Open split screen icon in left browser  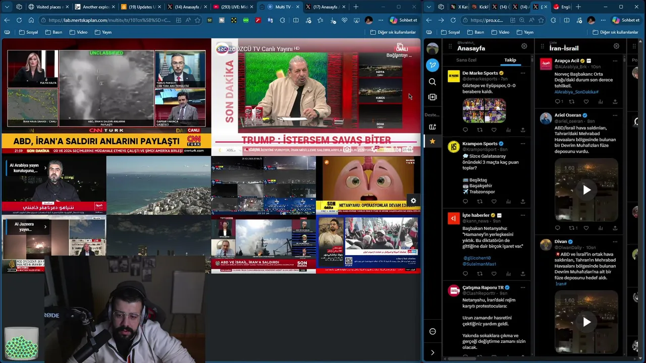[296, 20]
